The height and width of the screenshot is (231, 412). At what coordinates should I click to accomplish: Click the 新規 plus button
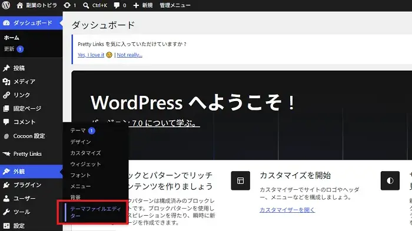142,5
